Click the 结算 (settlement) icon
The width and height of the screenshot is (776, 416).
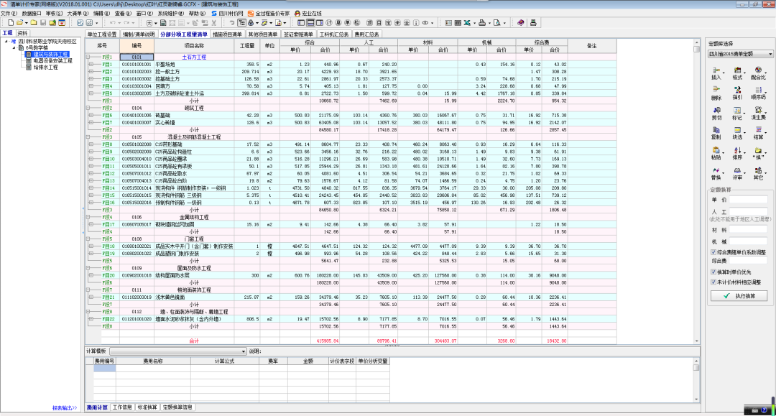pos(758,134)
